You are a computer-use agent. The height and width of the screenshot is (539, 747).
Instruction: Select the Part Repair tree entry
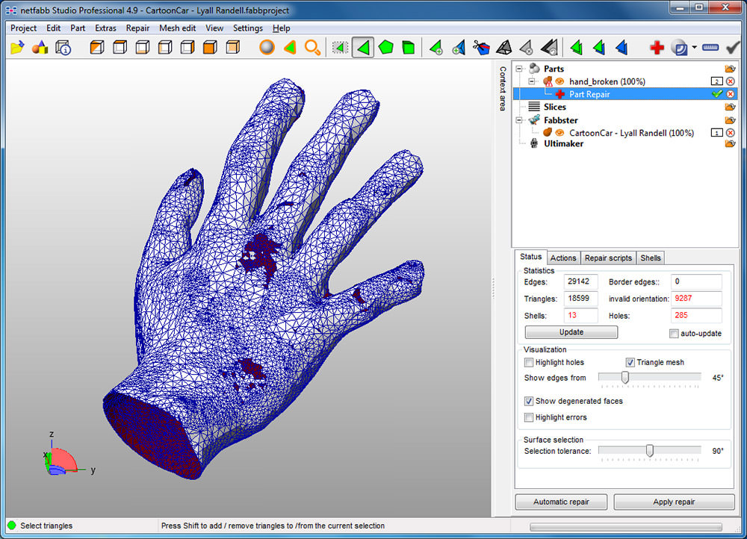click(590, 94)
